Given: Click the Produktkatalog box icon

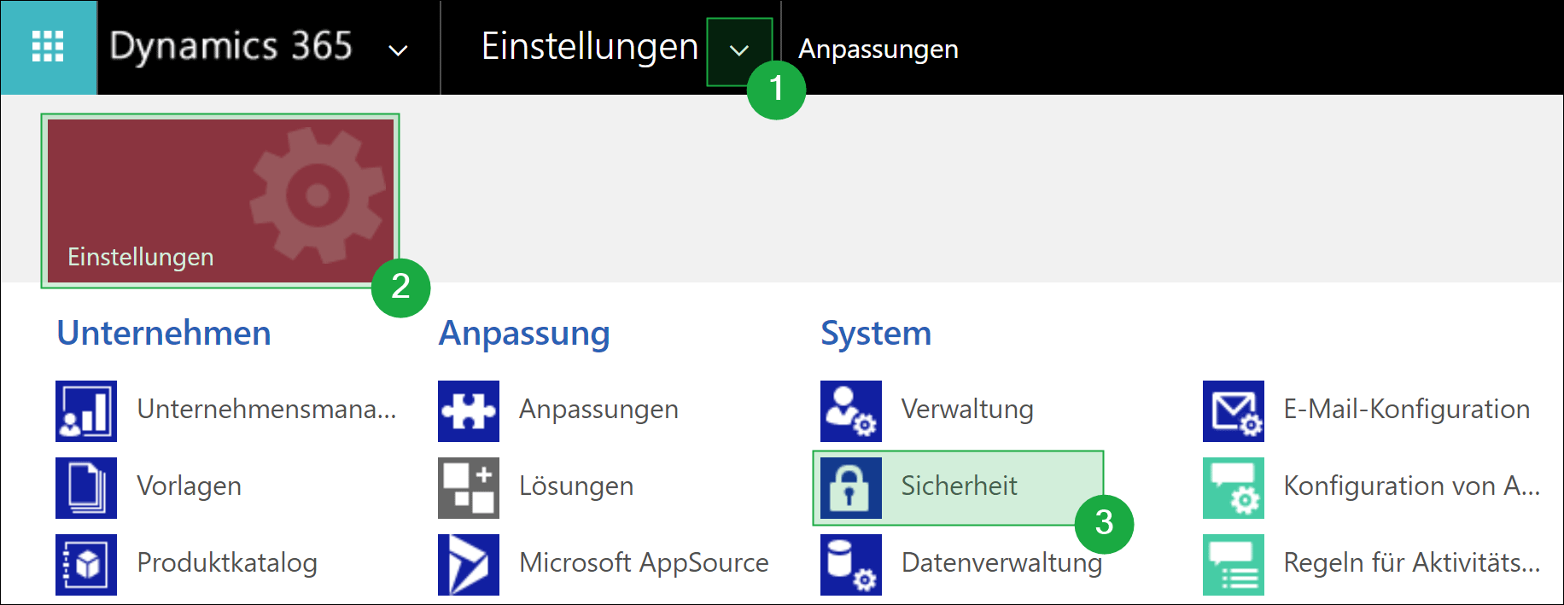Looking at the screenshot, I should tap(86, 565).
